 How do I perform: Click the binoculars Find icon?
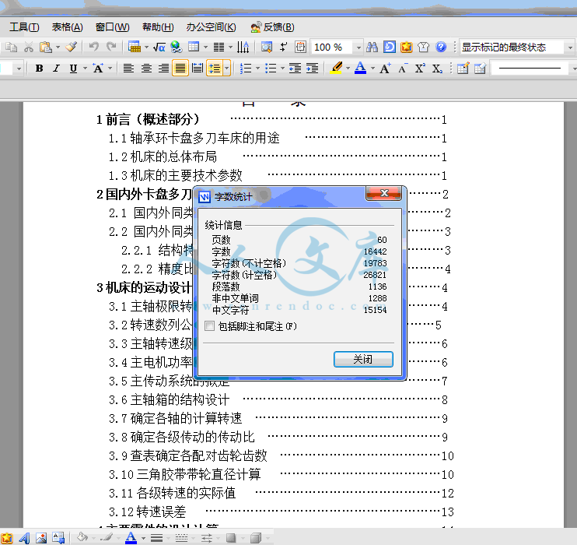pyautogui.click(x=372, y=47)
